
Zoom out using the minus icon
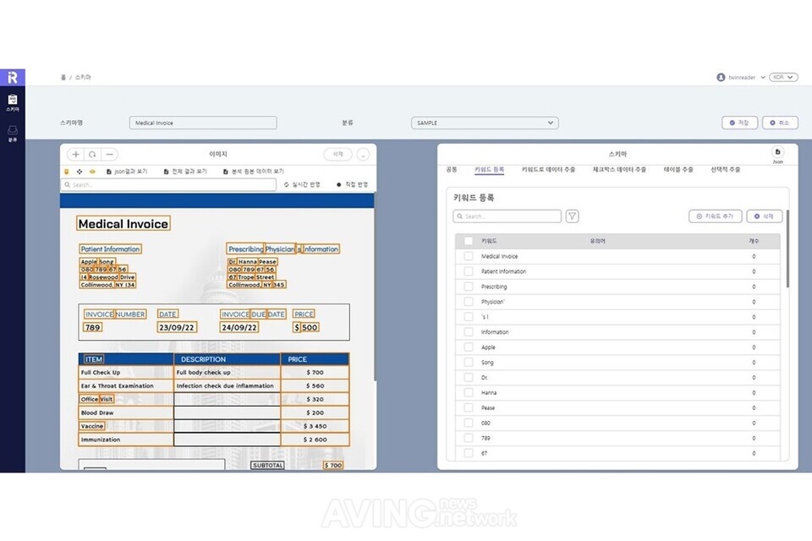[109, 155]
